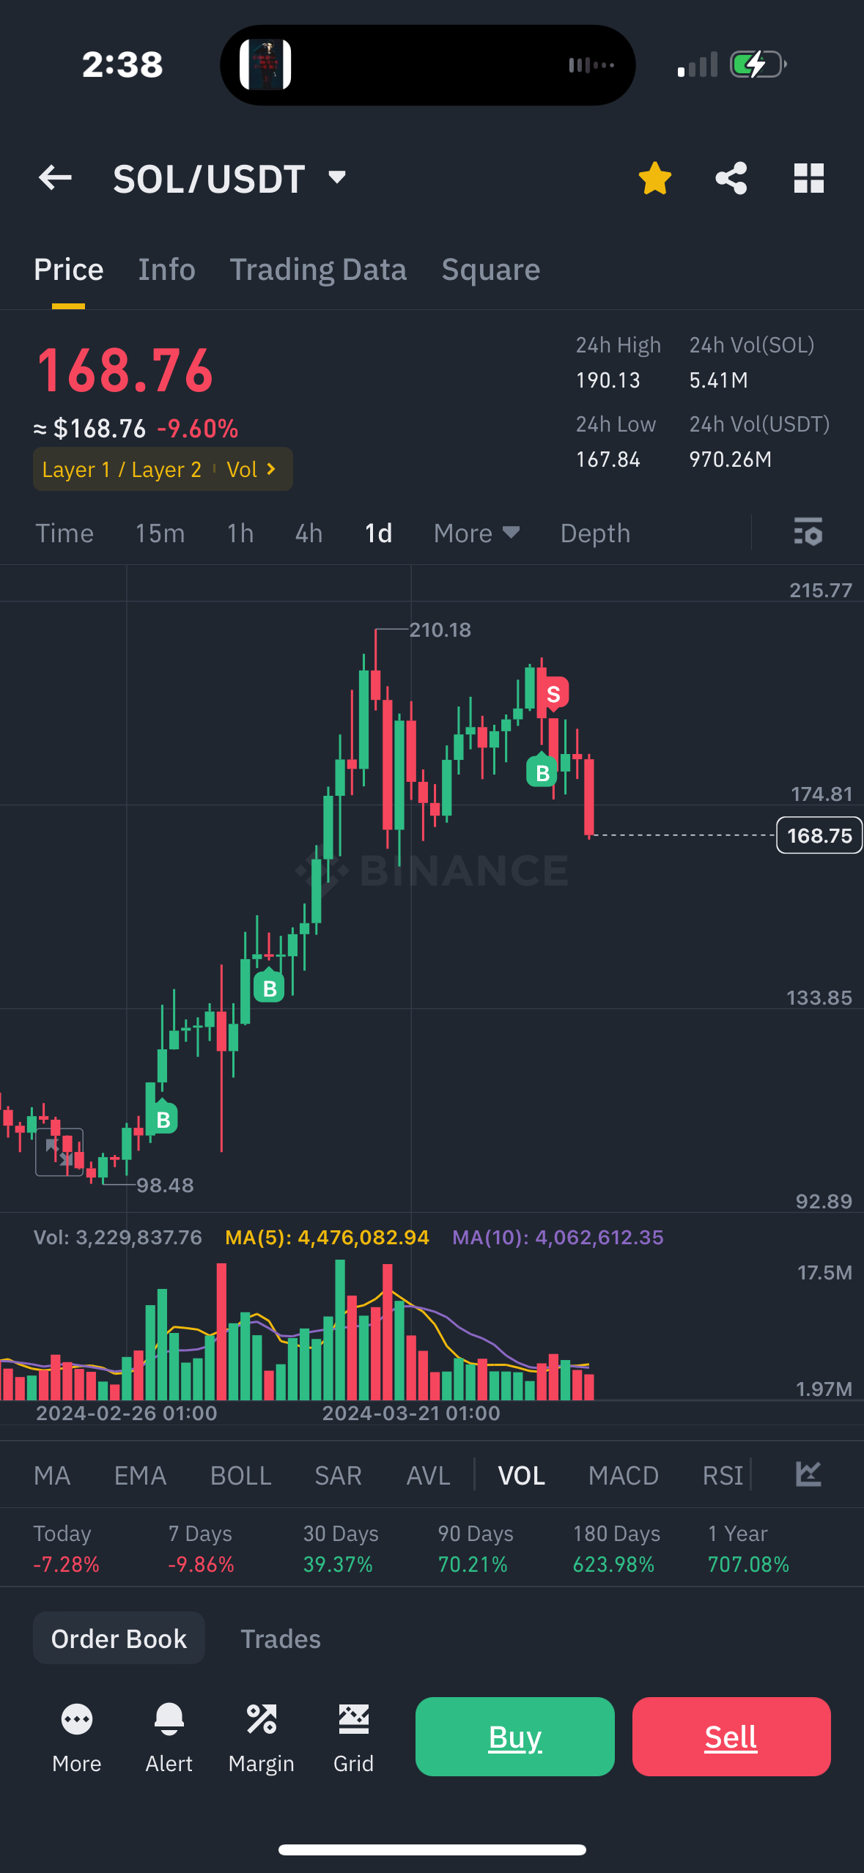Viewport: 864px width, 1873px height.
Task: Toggle the MA indicator
Action: coord(52,1475)
